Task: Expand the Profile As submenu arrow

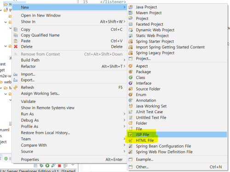Action: coord(124,126)
